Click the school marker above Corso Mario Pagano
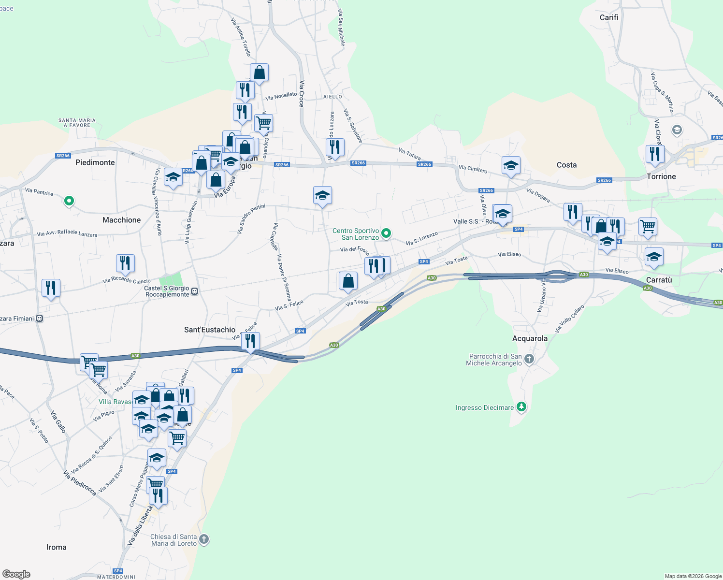 click(157, 457)
